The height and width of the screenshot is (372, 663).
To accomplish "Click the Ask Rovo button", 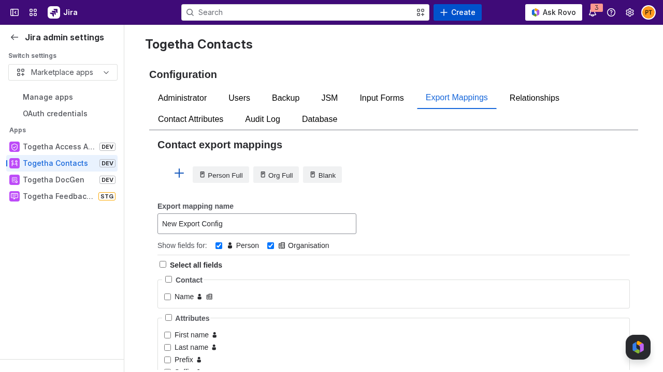I will point(554,12).
